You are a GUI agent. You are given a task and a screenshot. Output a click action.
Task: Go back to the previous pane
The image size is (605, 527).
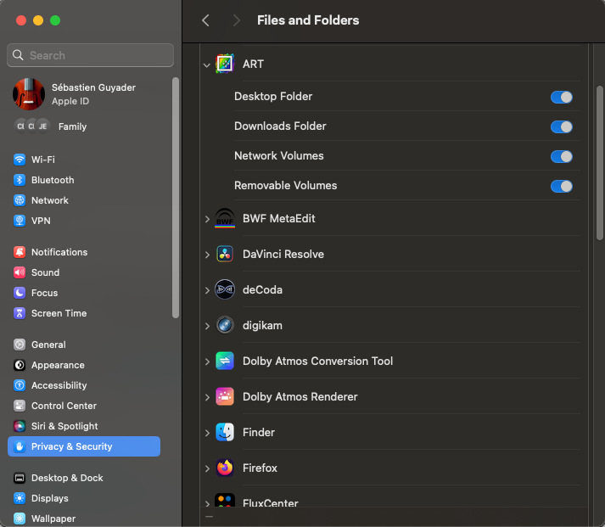pyautogui.click(x=205, y=20)
